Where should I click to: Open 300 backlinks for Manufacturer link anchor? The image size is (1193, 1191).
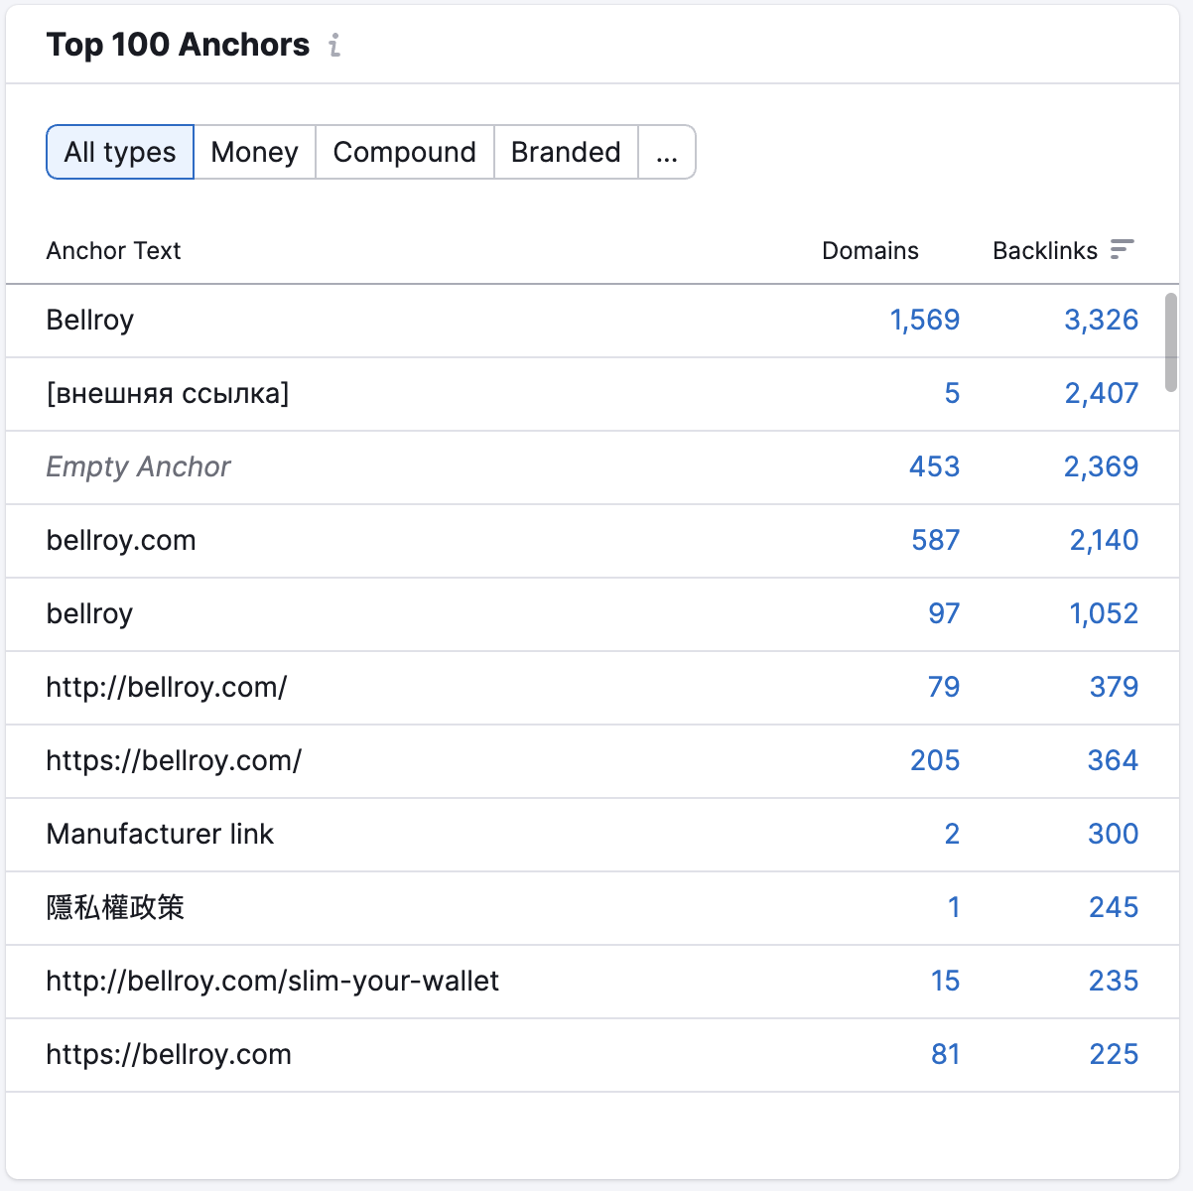coord(1113,834)
